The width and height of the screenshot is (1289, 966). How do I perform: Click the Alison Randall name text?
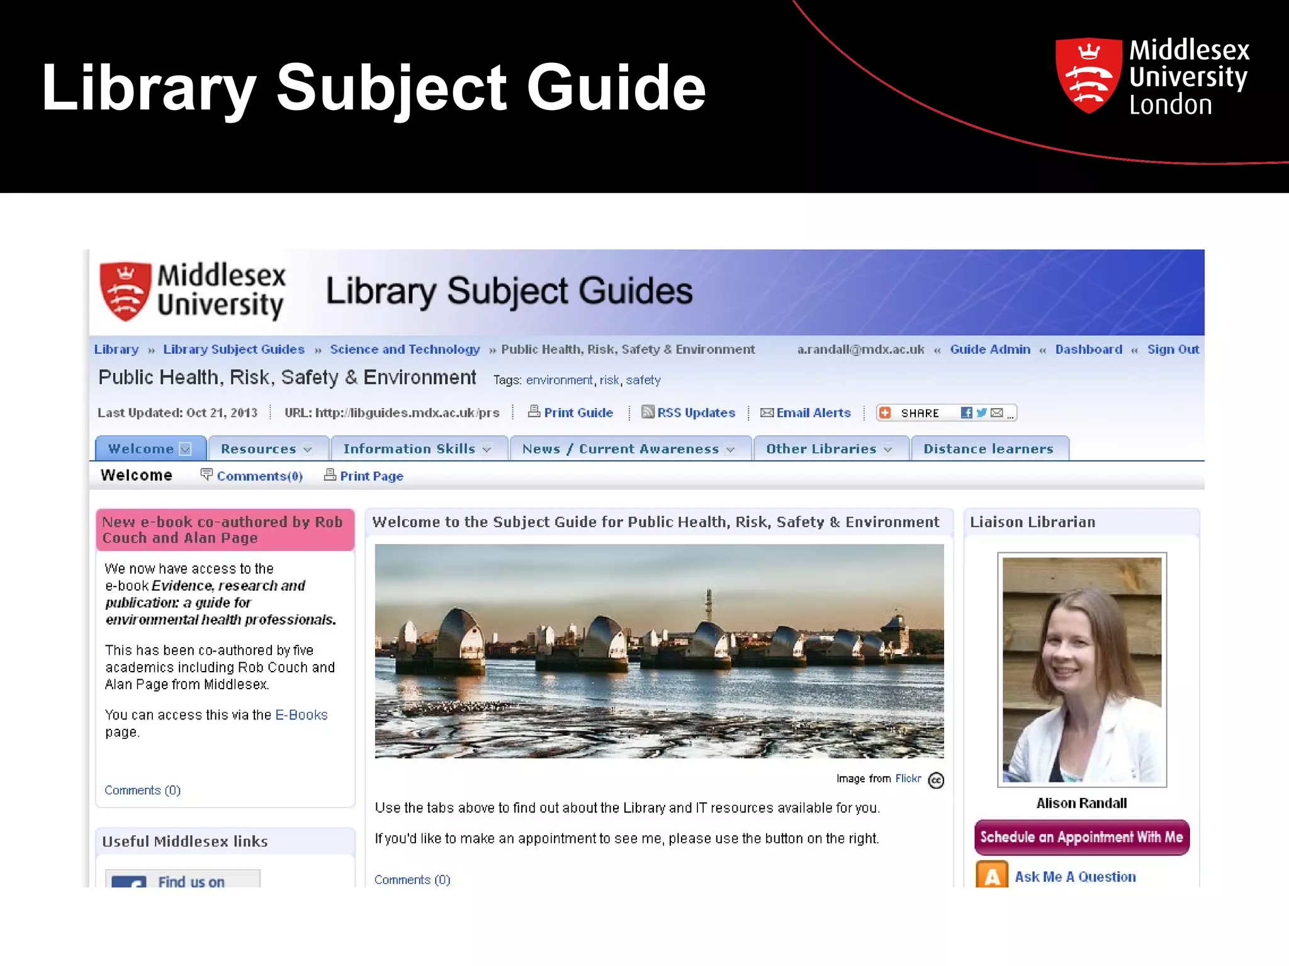[x=1081, y=803]
